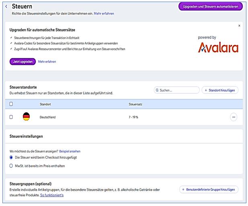Check the Deutschland row checkbox
Viewport: 248px width, 206px height.
[x=11, y=117]
